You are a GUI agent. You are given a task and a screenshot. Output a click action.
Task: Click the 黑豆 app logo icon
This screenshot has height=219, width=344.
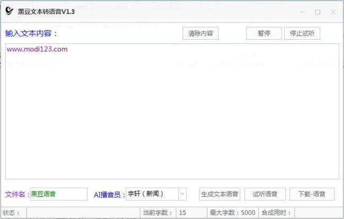tap(9, 11)
